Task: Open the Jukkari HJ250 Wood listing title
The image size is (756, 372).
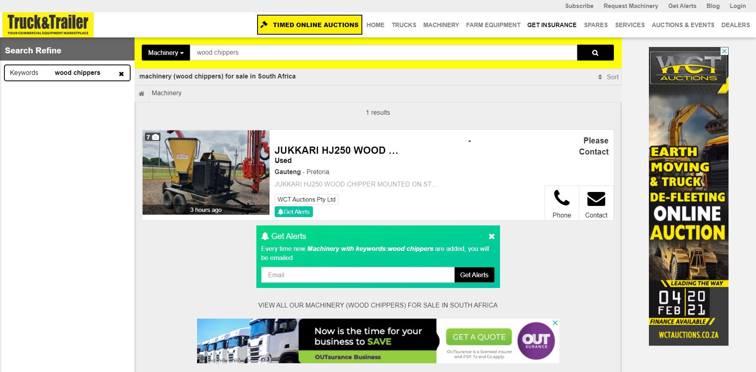Action: pos(336,151)
